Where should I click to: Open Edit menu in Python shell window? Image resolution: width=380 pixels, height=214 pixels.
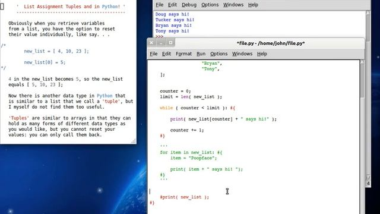(x=172, y=5)
